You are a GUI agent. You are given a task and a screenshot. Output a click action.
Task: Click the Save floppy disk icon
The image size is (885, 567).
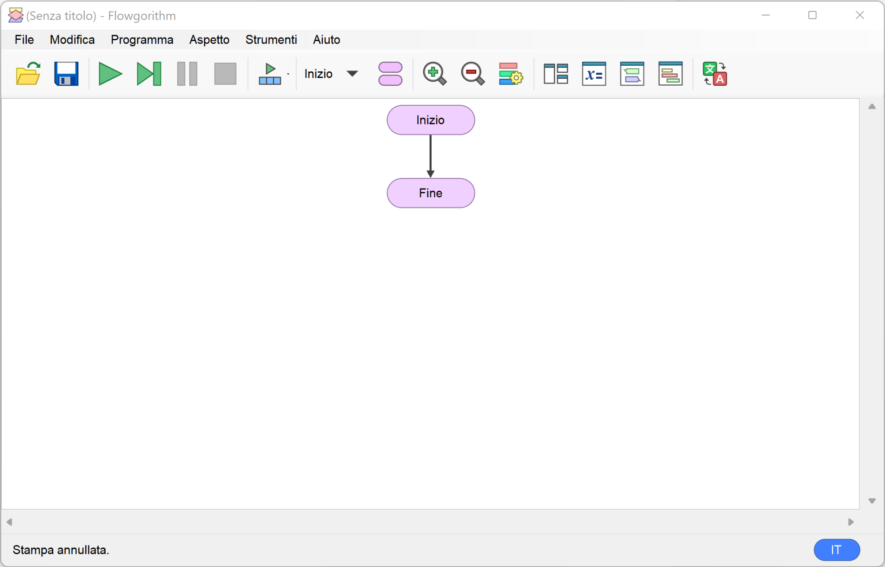point(66,74)
